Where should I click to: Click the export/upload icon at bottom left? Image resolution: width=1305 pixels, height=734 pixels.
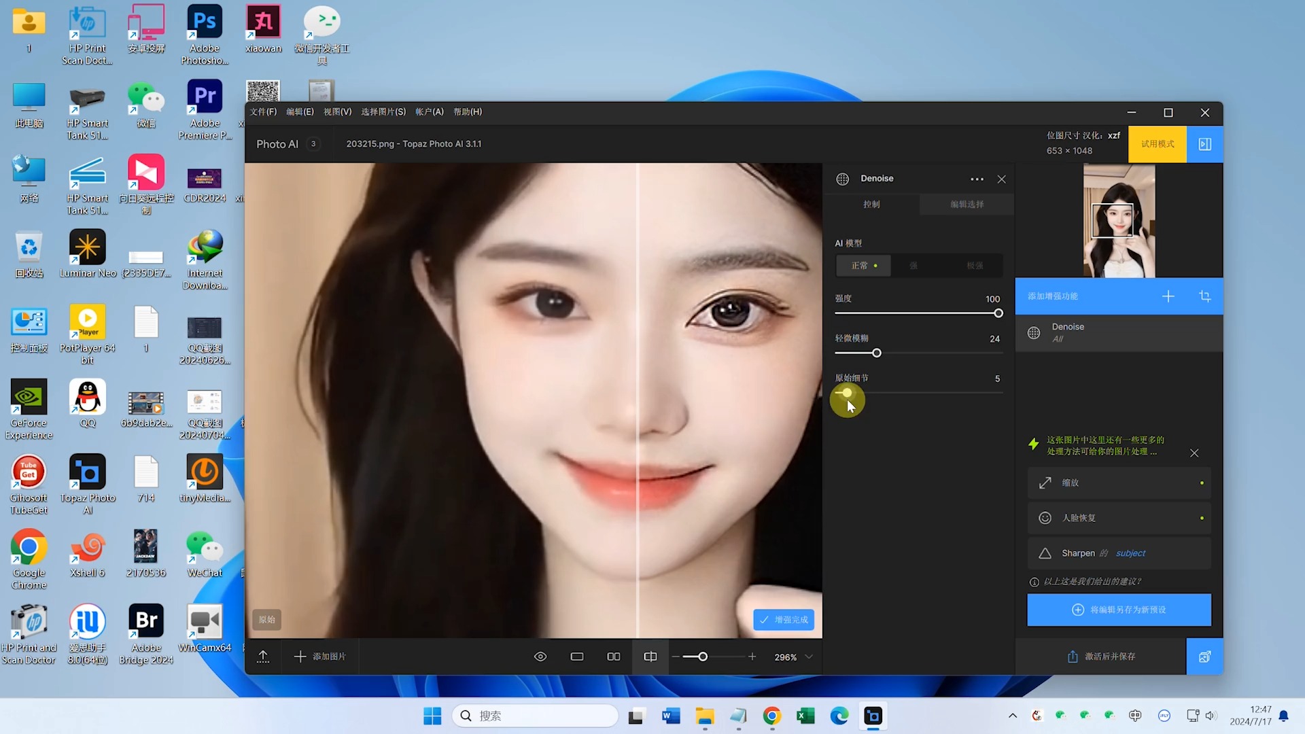(x=264, y=657)
